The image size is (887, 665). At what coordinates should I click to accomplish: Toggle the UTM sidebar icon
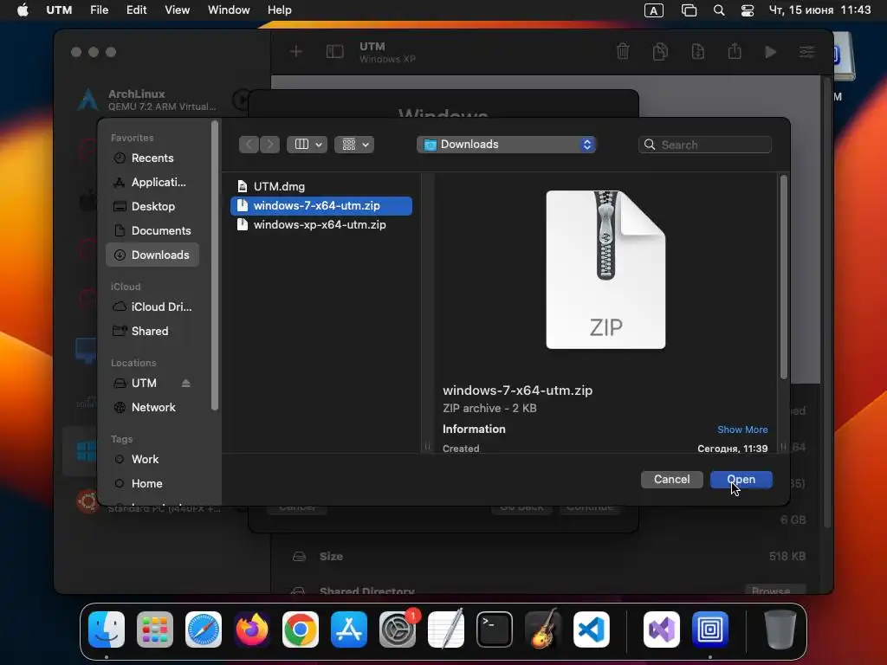click(x=335, y=52)
